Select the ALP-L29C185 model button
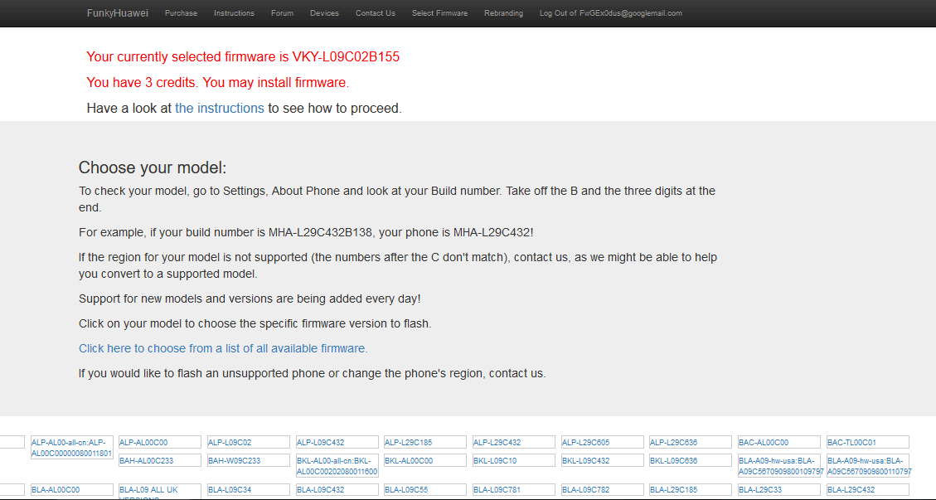936x500 pixels. coord(425,442)
